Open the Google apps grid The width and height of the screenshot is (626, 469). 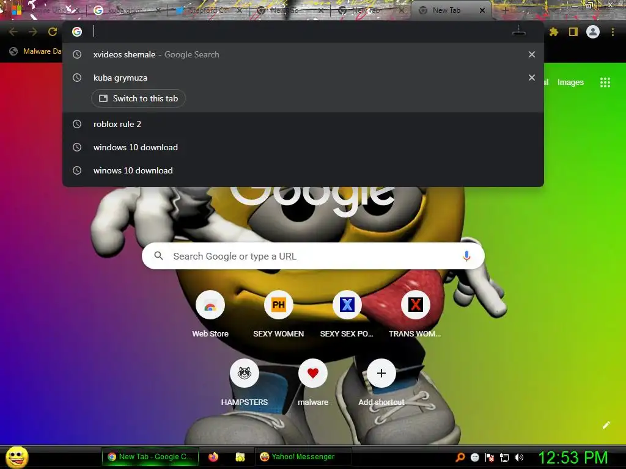605,82
